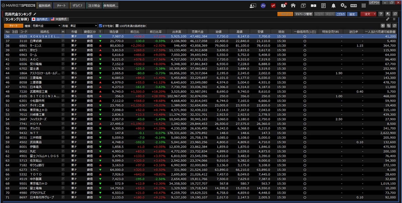Switch to the 国内株式 tab
The width and height of the screenshot is (402, 203).
pyautogui.click(x=40, y=19)
